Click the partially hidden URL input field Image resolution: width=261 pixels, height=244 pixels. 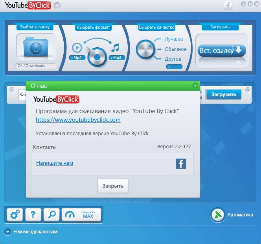point(22,95)
